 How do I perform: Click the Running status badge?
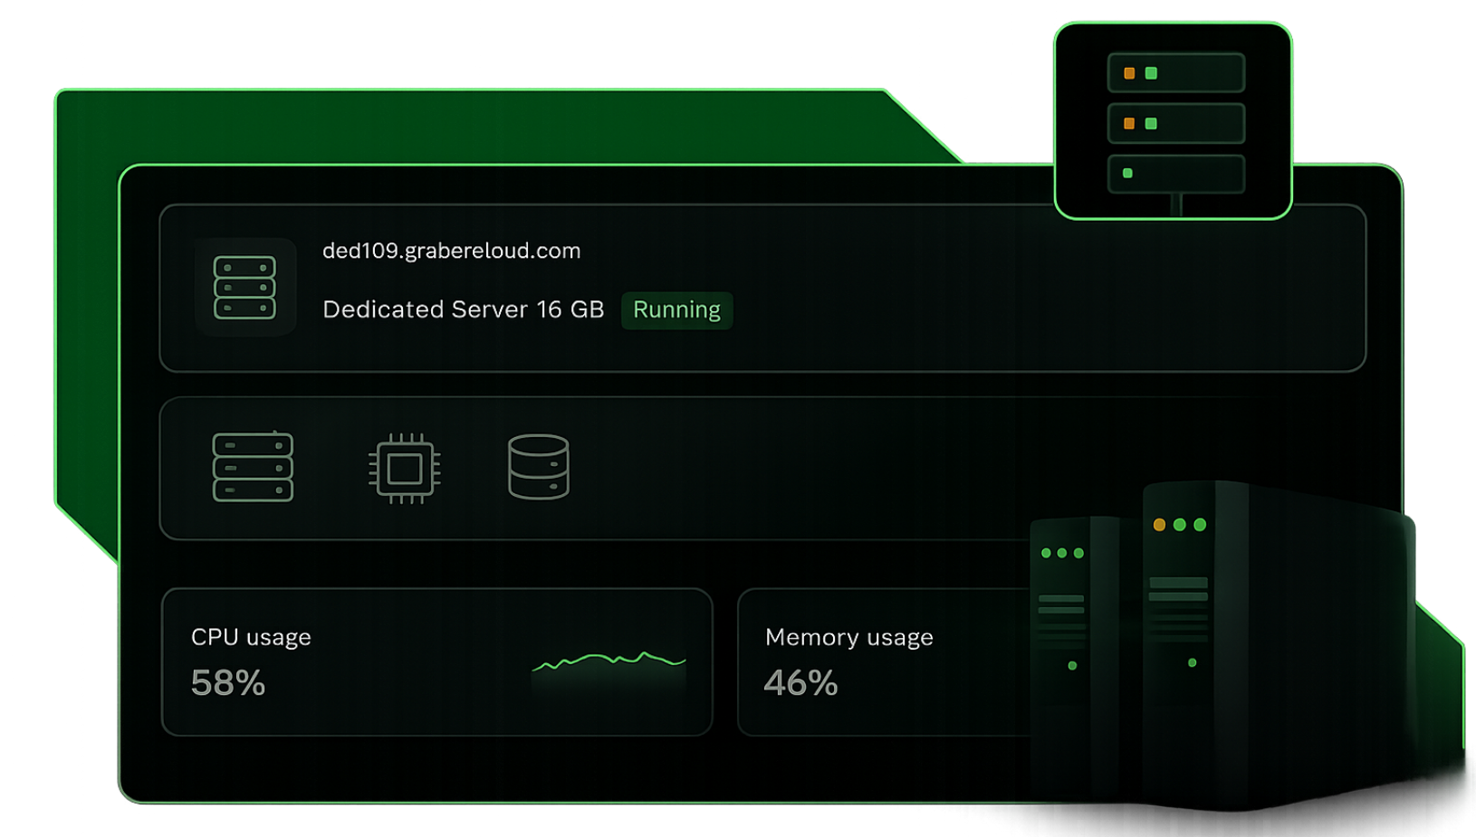676,310
